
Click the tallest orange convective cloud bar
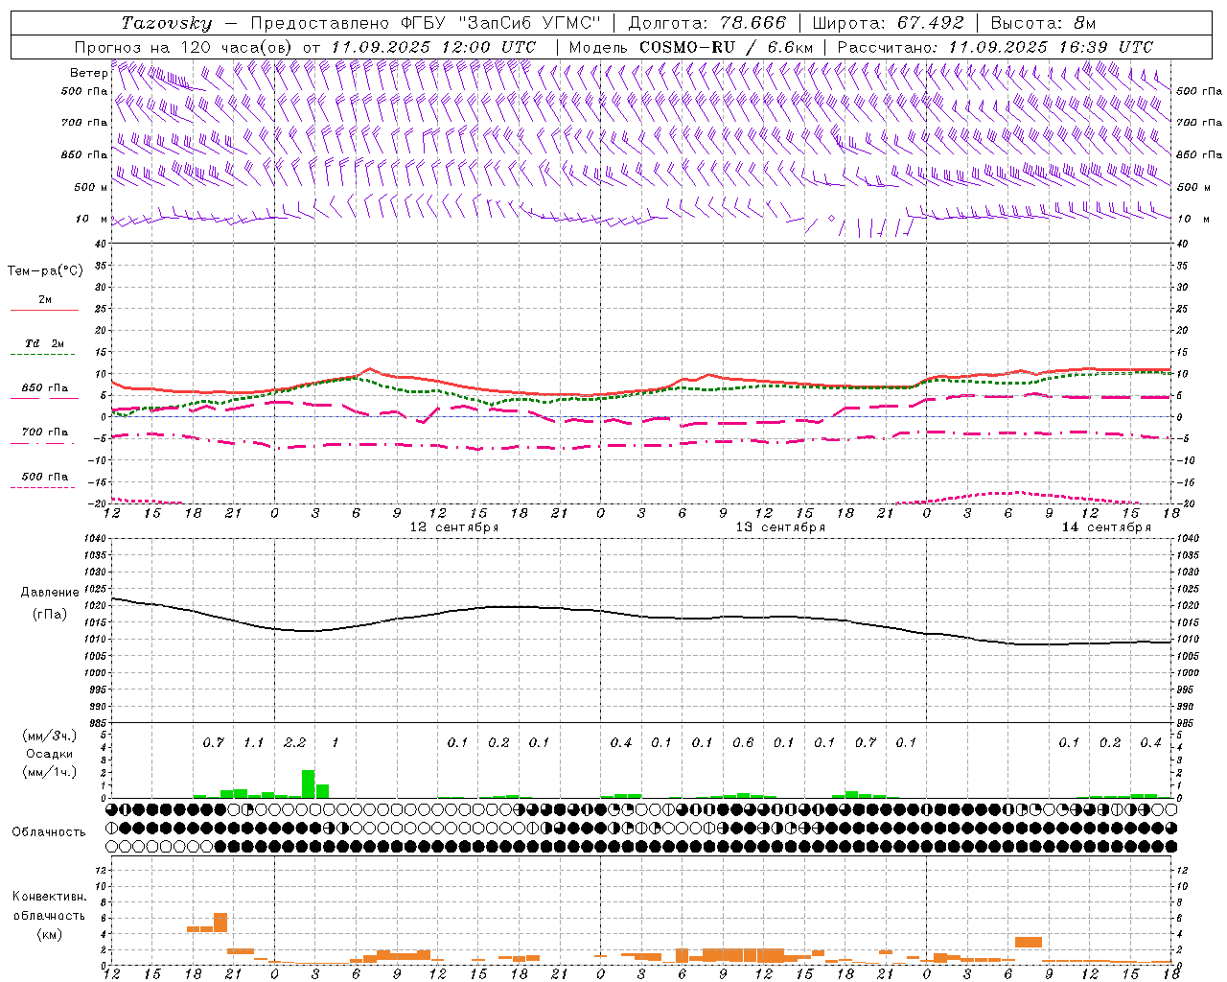tap(220, 923)
